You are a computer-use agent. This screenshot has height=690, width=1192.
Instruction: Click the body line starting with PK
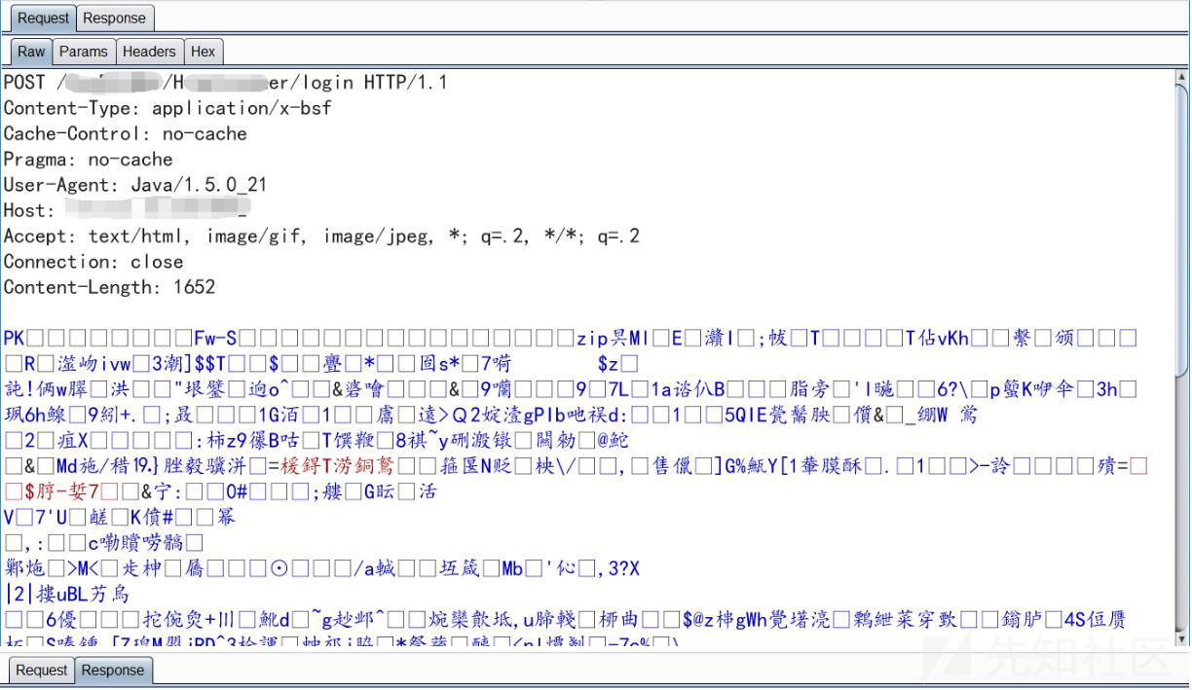(x=571, y=339)
